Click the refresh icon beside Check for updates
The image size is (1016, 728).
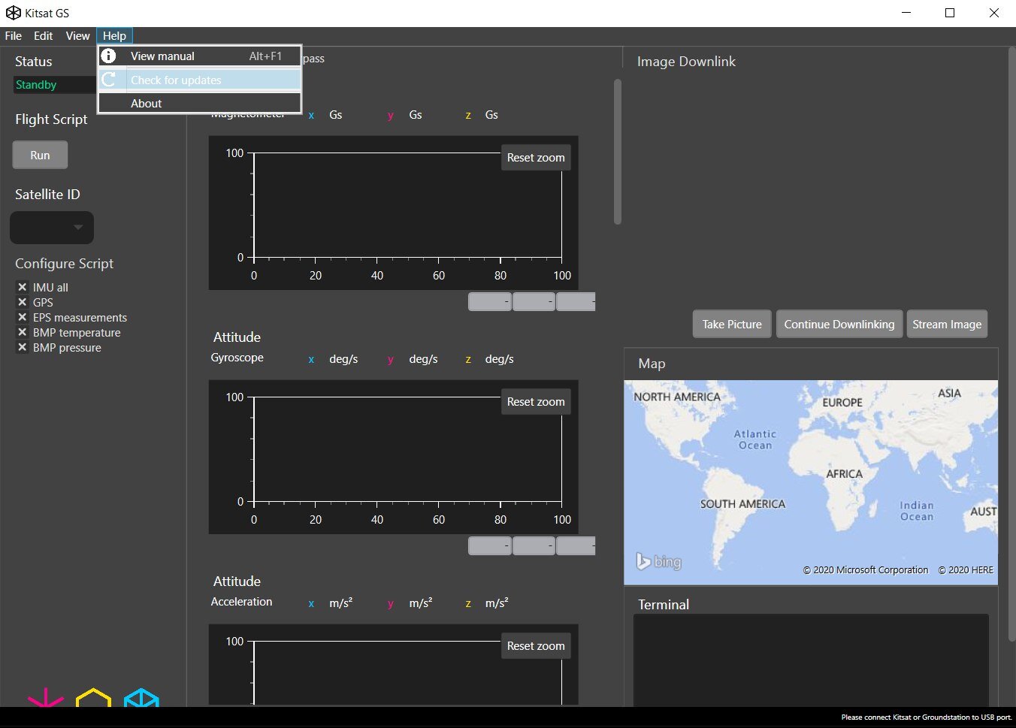(109, 80)
